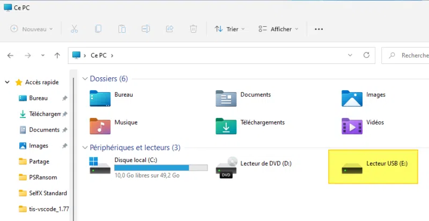
Task: Open recent locations dropdown chevron
Action: coord(43,56)
